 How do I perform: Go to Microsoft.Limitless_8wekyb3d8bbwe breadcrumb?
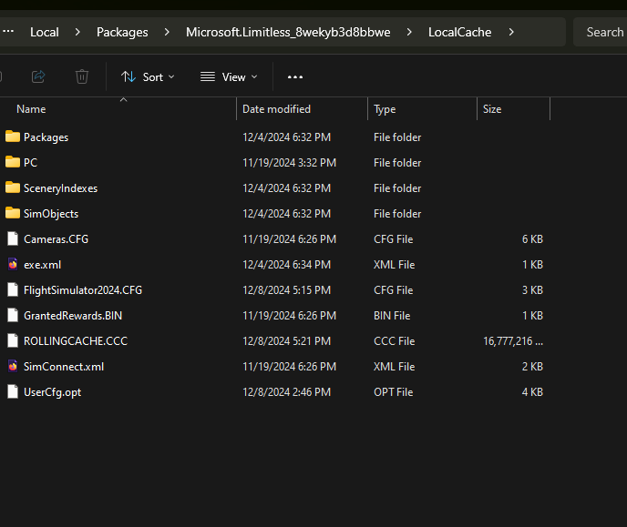(288, 32)
